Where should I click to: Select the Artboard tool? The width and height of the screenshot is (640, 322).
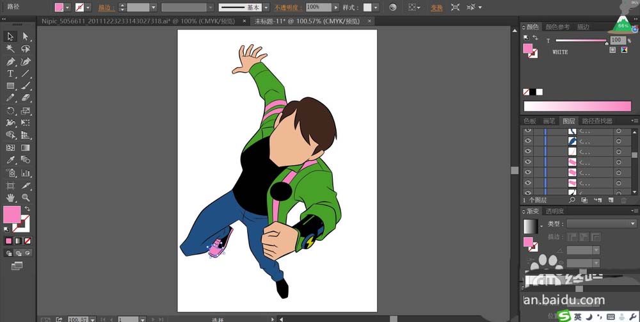pyautogui.click(x=10, y=186)
